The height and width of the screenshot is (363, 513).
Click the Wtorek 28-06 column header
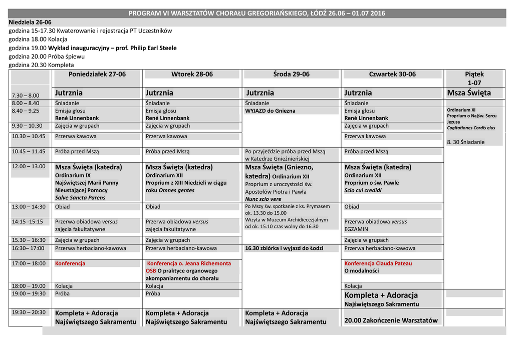click(x=192, y=74)
